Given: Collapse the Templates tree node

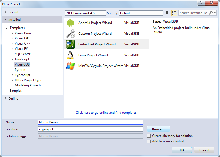Looking at the screenshot, I should click(x=7, y=28).
